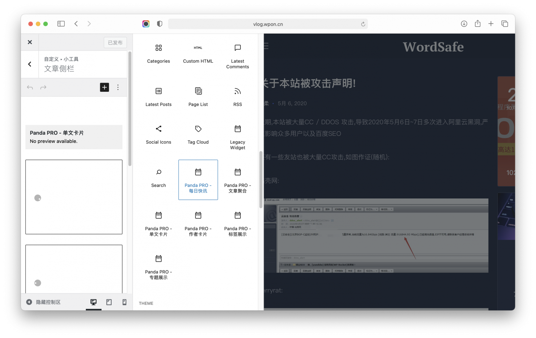This screenshot has height=338, width=536.
Task: Click the THEME section heading in the block inserter
Action: click(146, 303)
